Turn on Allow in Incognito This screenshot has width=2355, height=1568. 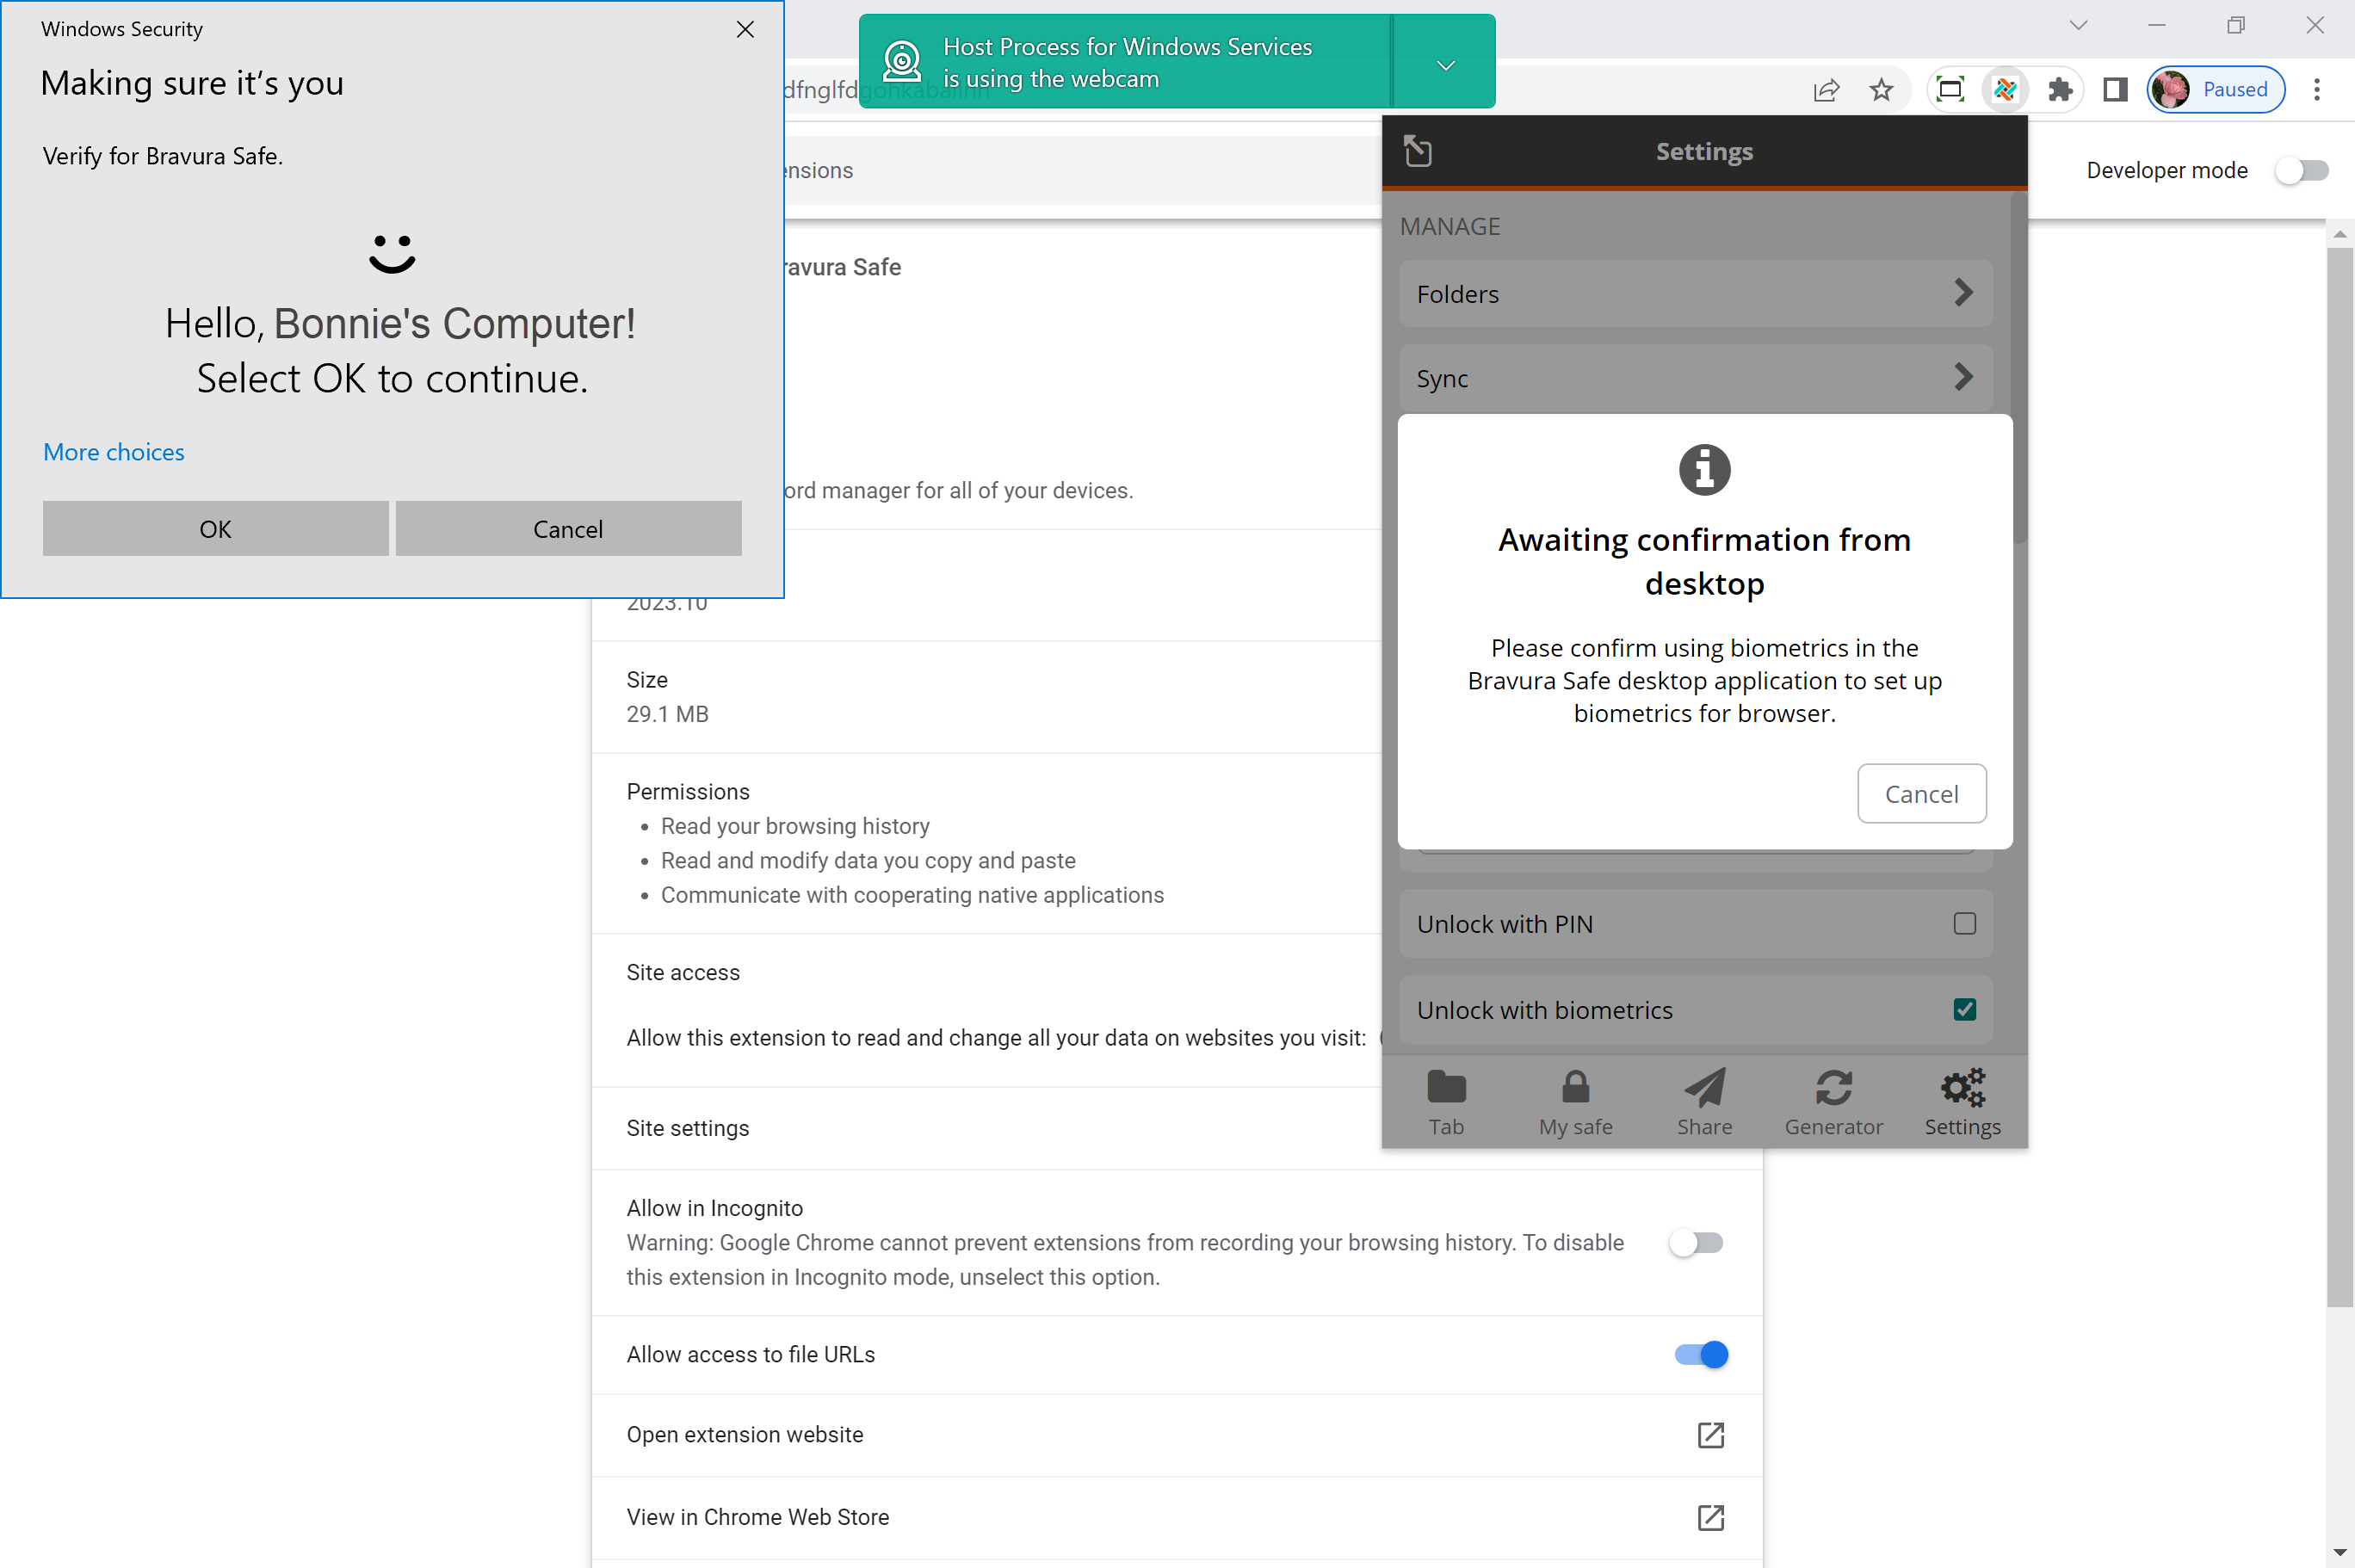[1696, 1243]
